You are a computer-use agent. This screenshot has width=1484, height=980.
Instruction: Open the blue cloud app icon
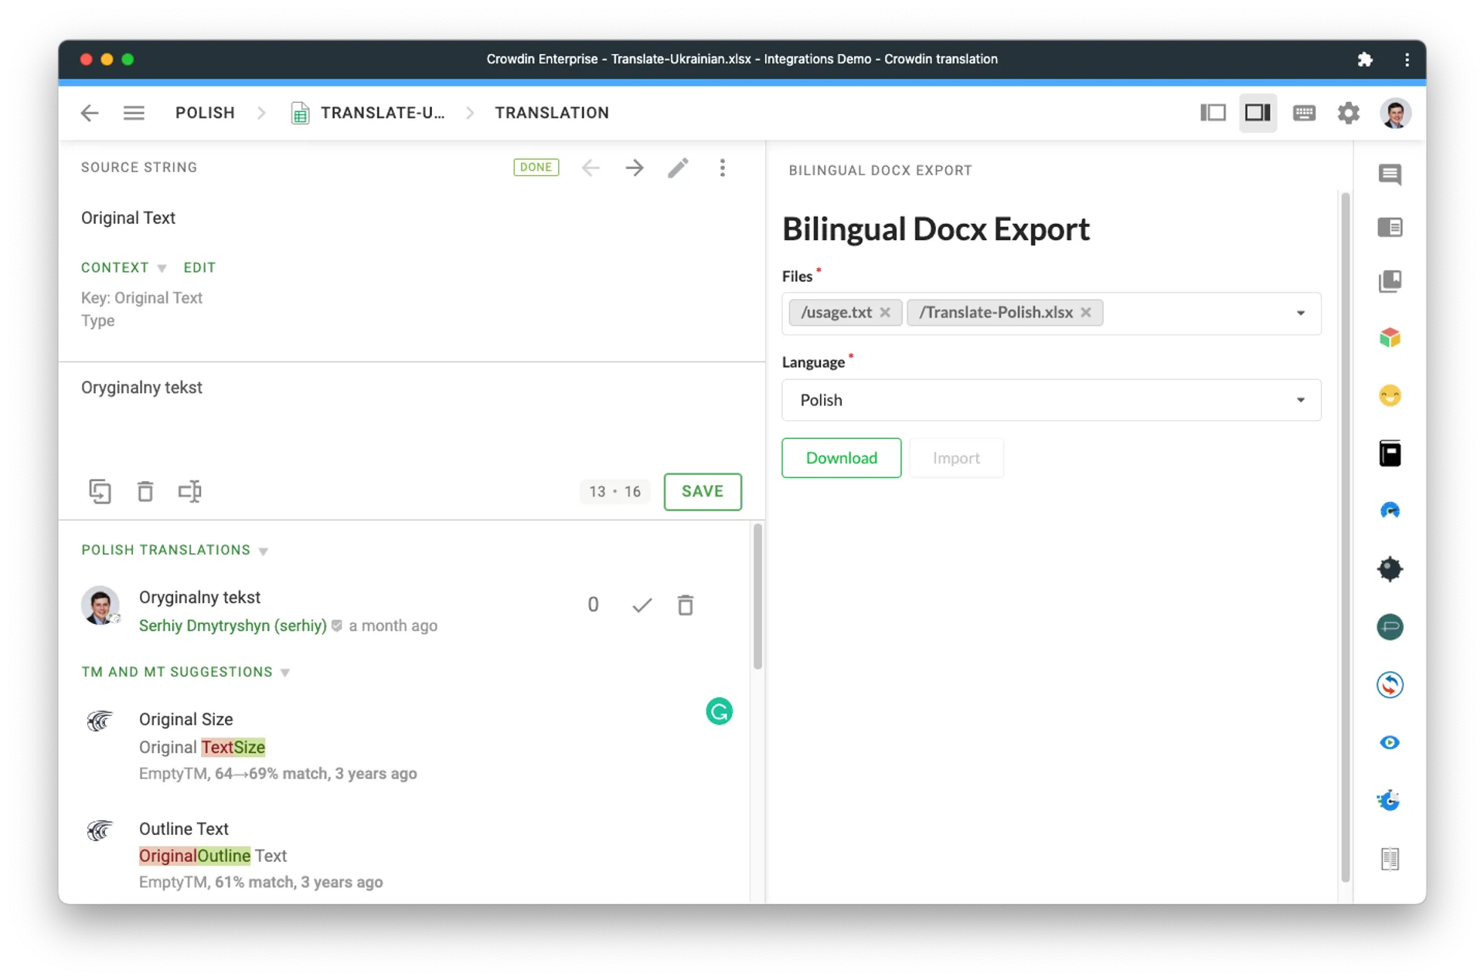(1389, 510)
